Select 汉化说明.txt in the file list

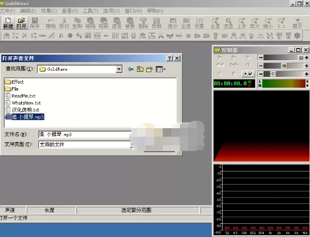(22, 110)
